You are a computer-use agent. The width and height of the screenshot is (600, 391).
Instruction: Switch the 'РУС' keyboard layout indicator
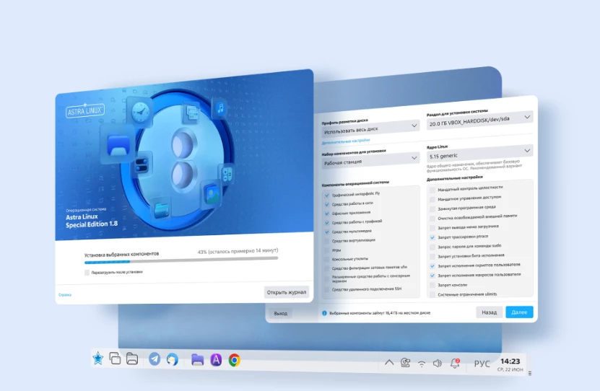tap(482, 363)
